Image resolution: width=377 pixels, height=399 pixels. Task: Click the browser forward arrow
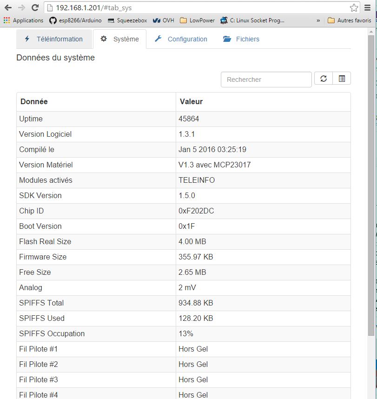[x=22, y=7]
